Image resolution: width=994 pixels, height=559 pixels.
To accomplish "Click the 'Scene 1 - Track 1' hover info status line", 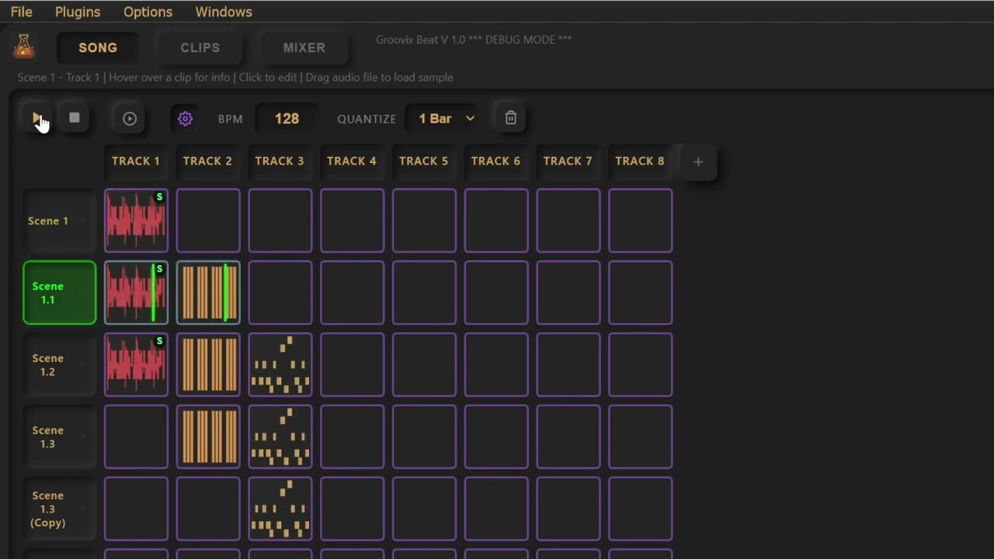I will pos(235,78).
